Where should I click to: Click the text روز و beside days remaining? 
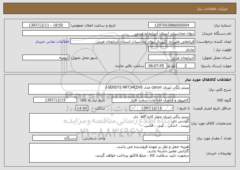(x=171, y=66)
